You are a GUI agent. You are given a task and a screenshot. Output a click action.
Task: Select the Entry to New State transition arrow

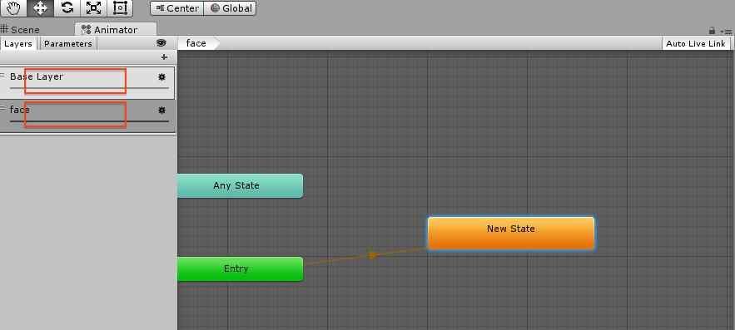pos(372,255)
